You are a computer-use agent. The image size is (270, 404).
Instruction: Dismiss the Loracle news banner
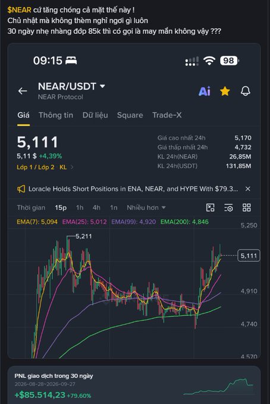click(247, 189)
